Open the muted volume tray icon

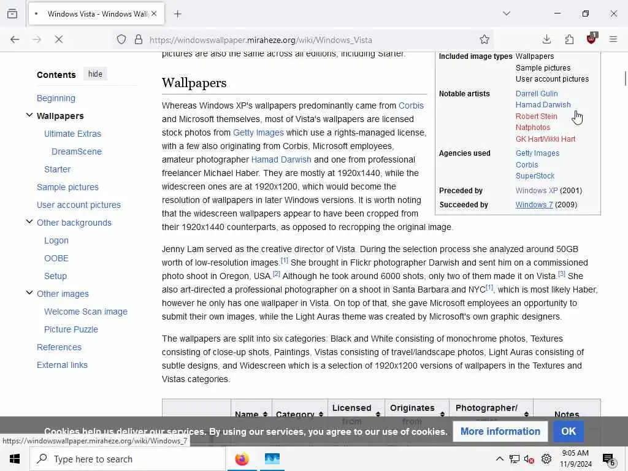point(529,459)
